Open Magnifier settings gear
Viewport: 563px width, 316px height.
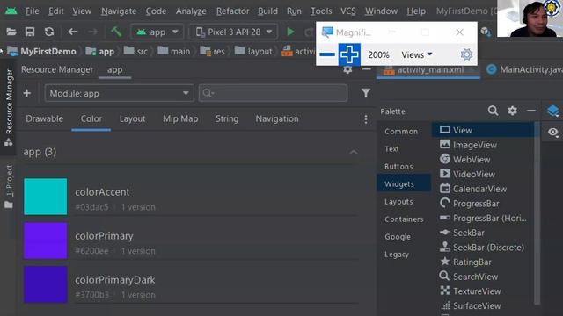(x=466, y=54)
